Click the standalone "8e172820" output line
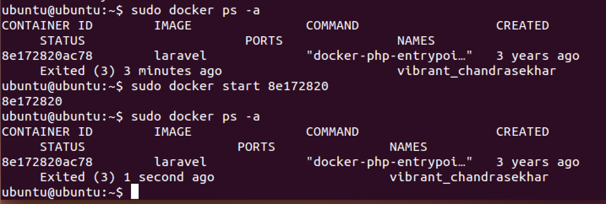This screenshot has width=606, height=204. click(x=32, y=102)
